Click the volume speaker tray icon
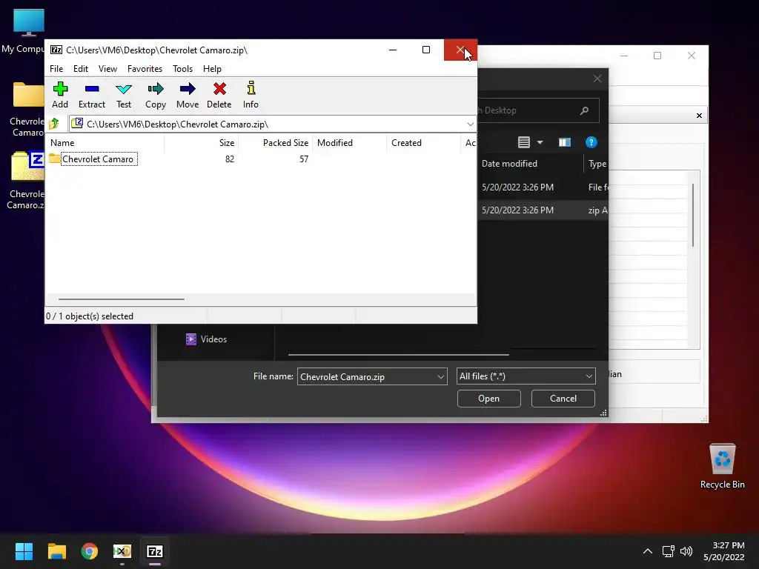This screenshot has width=759, height=569. tap(686, 551)
